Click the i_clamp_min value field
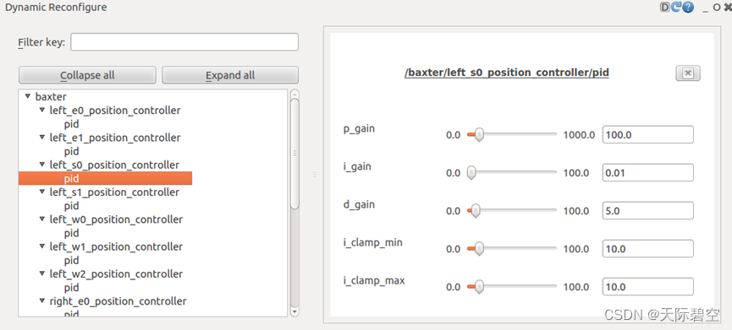 (x=648, y=249)
